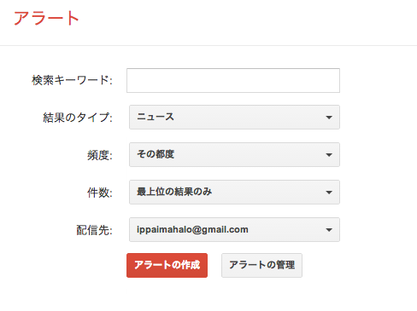Image resolution: width=417 pixels, height=311 pixels.
Task: Click the arrow icon on その都度 dropdown
Action: (329, 155)
